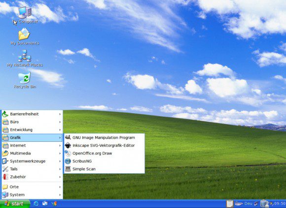Choose OpenOffice.org Draw from Grafik submenu
The height and width of the screenshot is (208, 286).
pos(104,153)
